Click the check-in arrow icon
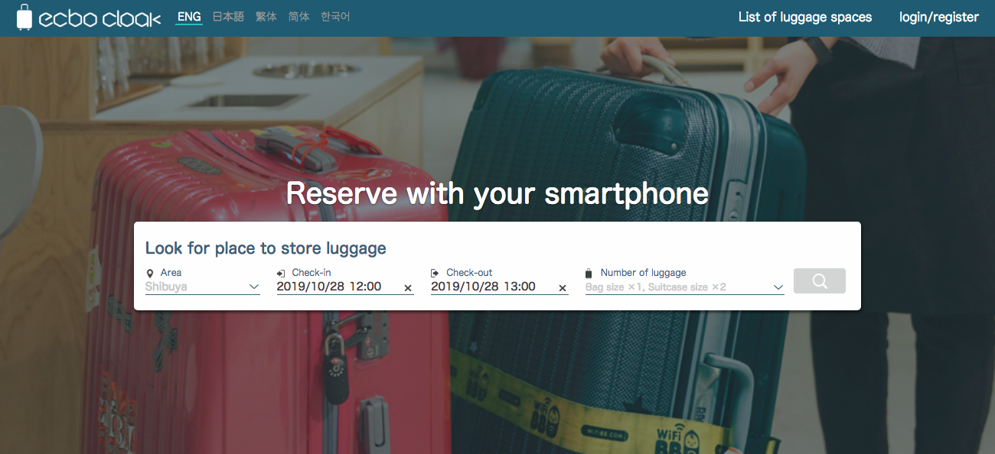Viewport: 995px width, 454px height. pos(281,273)
